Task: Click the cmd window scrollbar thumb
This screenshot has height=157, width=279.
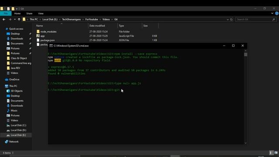Action: [x=245, y=54]
